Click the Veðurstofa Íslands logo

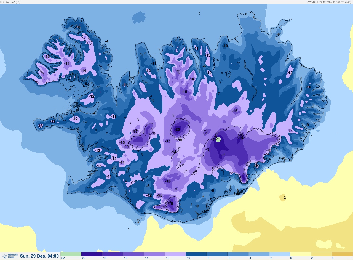click(x=10, y=256)
